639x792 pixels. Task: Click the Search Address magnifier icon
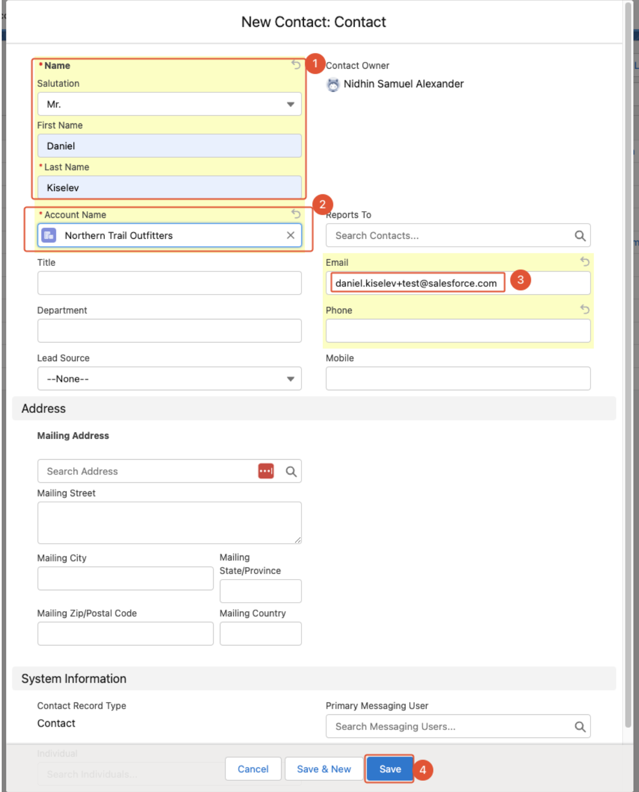291,471
